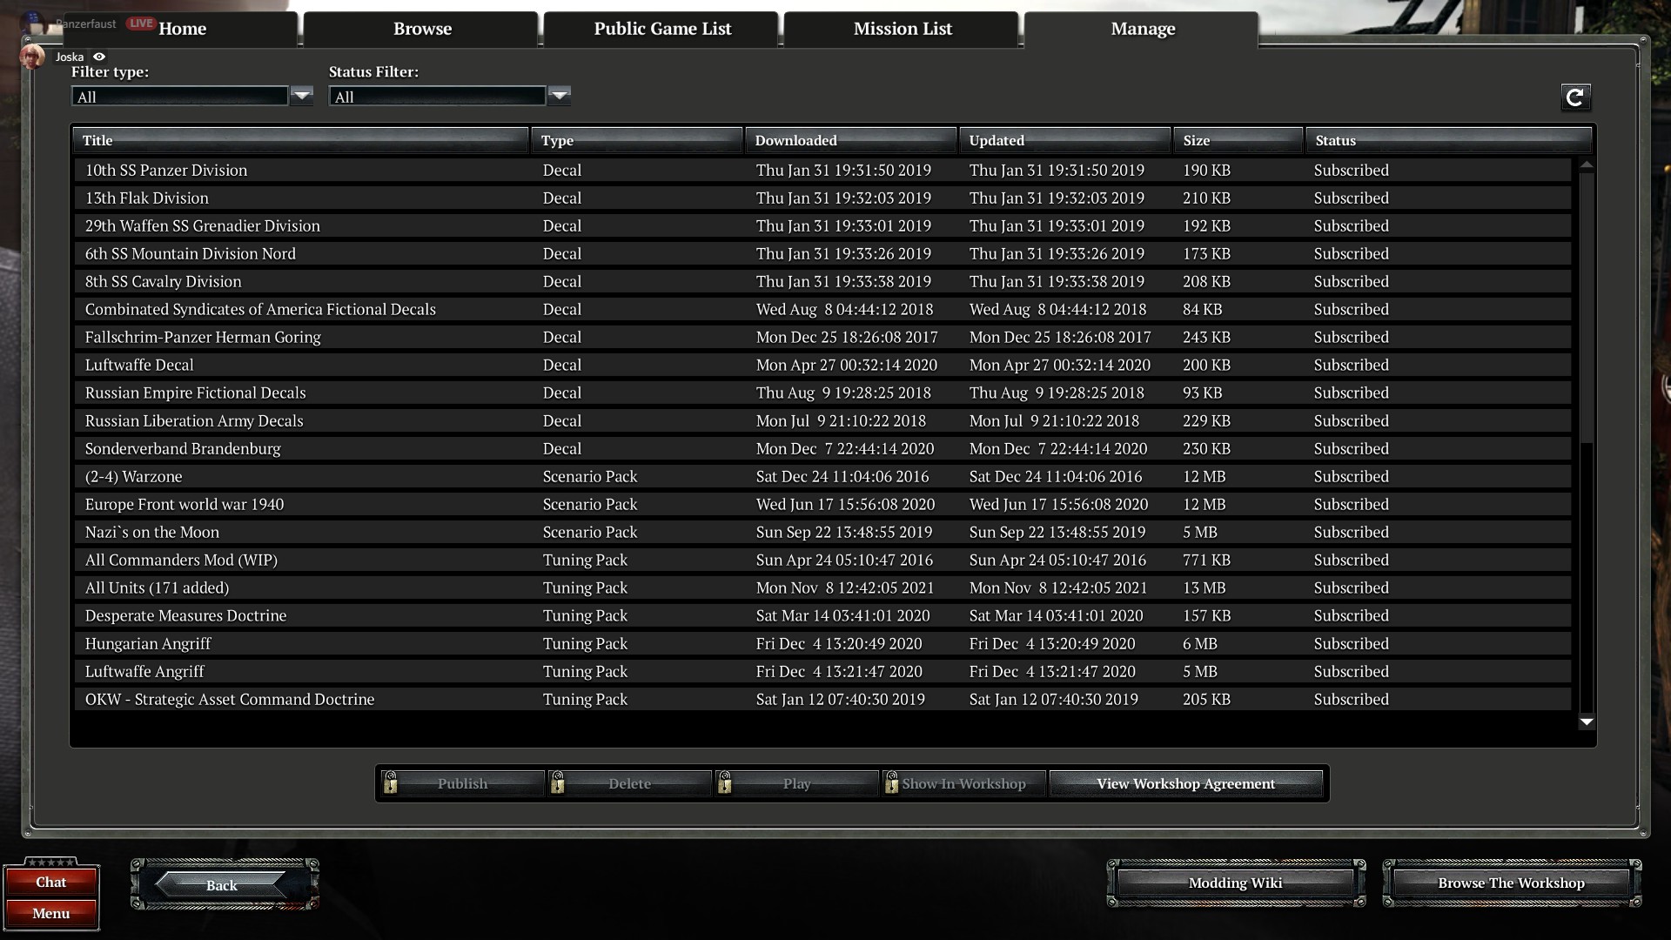Click Joska's avatar picture
1671x940 pixels.
click(33, 57)
